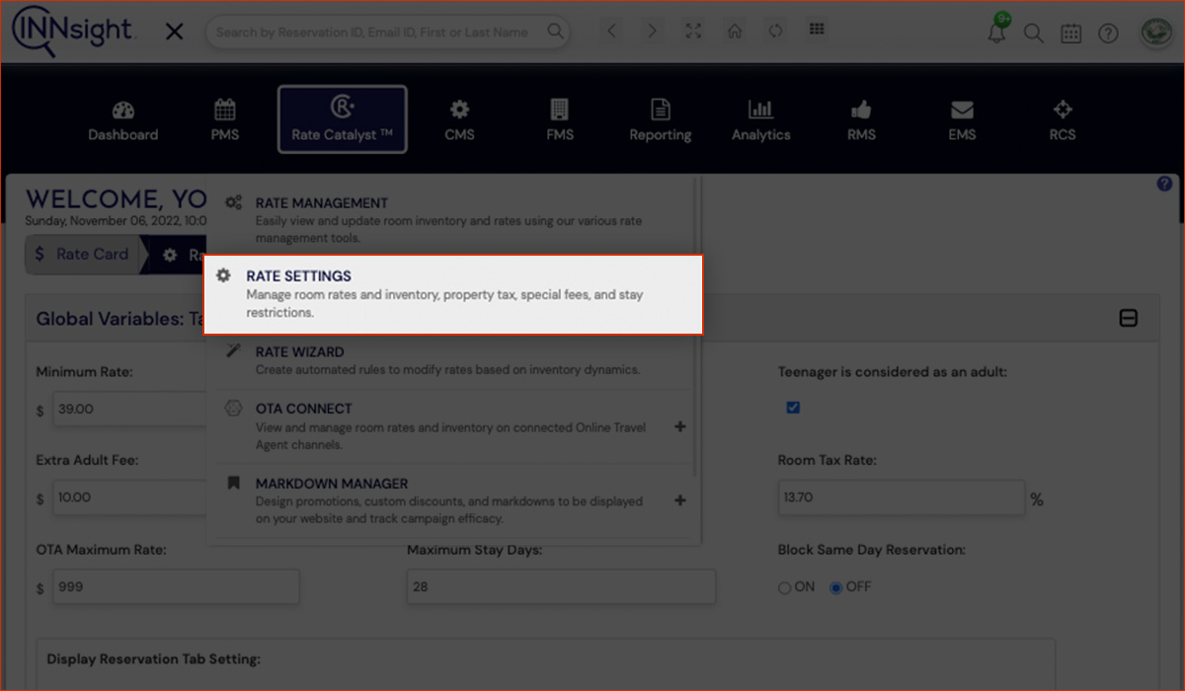Screen dimensions: 1185x691
Task: Click the top-right search icon
Action: coord(1033,34)
